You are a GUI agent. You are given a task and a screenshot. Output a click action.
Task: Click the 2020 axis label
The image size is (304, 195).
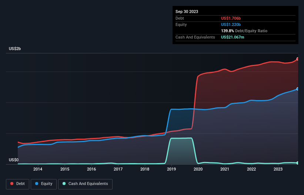(198, 169)
